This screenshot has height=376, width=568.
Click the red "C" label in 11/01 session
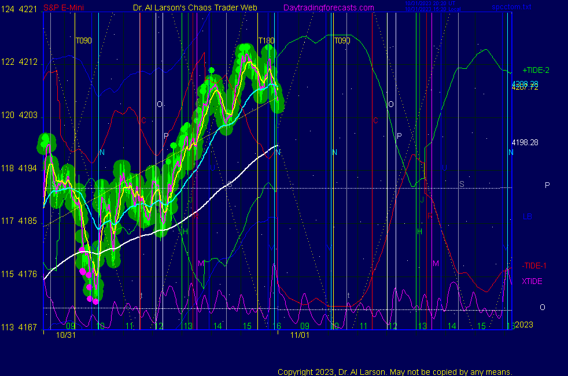(x=375, y=121)
